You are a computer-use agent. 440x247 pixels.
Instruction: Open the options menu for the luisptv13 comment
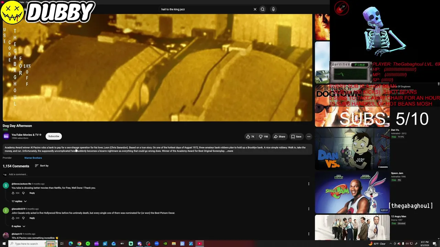point(309,234)
